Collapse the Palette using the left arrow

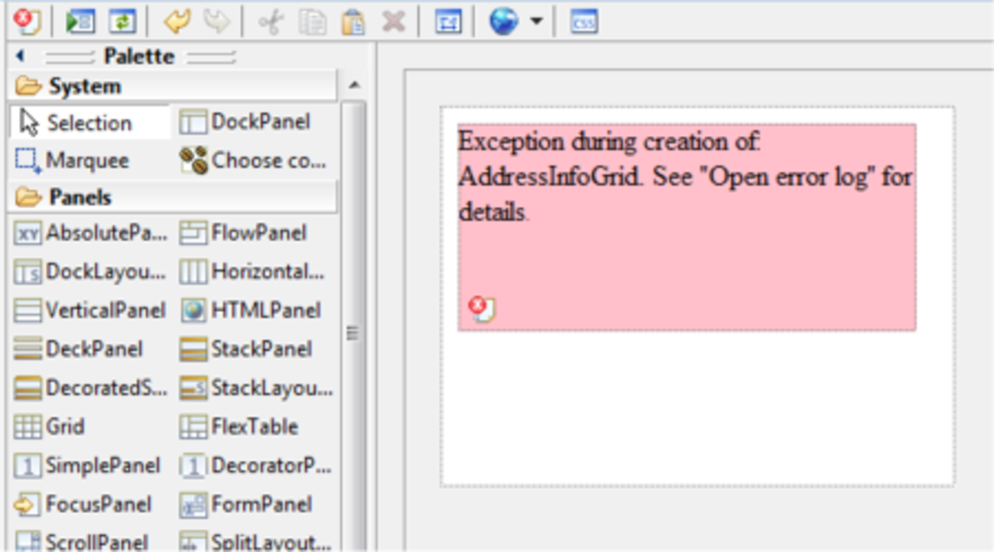[x=20, y=56]
